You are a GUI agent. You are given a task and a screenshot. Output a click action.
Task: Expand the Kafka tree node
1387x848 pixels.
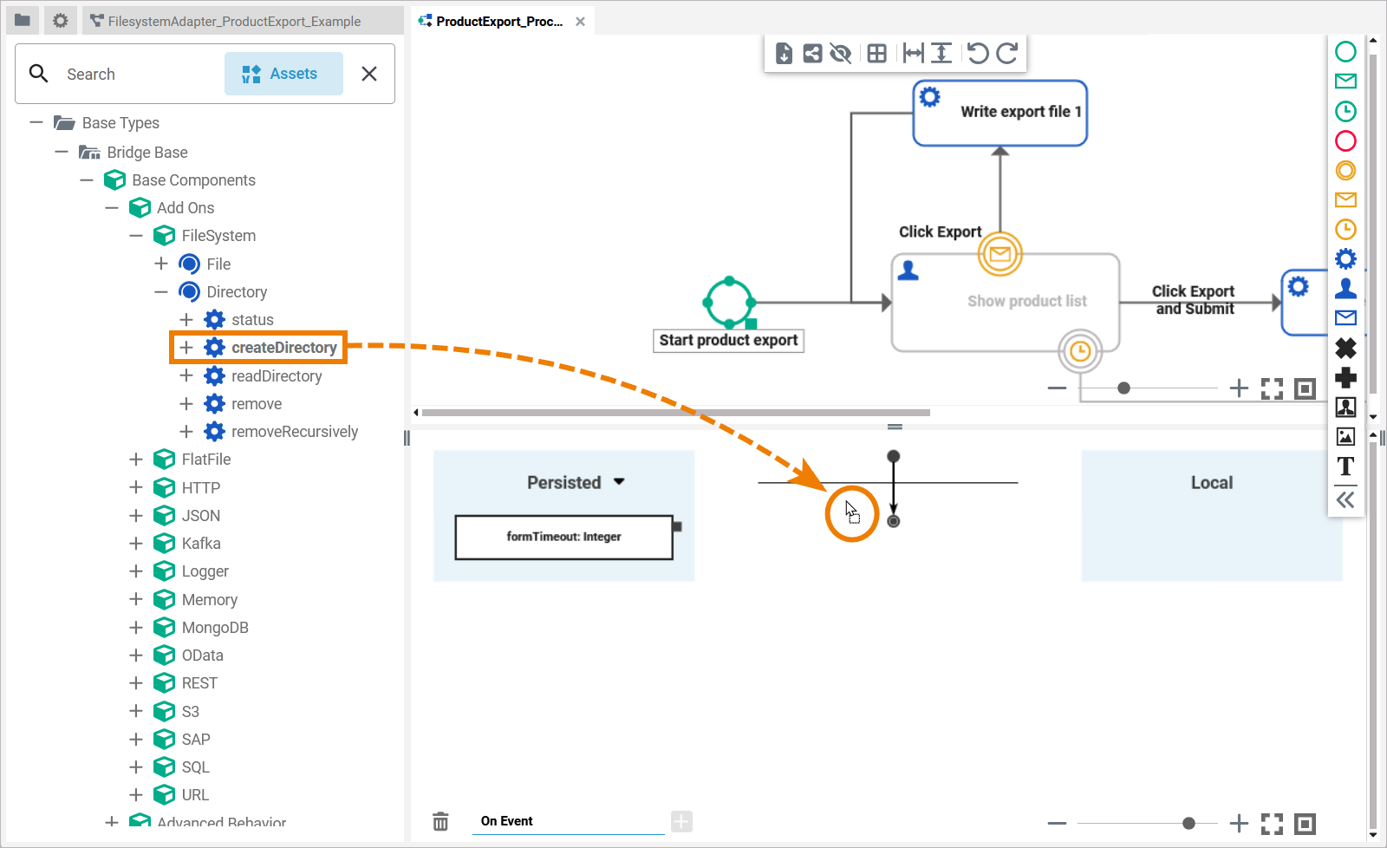(x=136, y=544)
